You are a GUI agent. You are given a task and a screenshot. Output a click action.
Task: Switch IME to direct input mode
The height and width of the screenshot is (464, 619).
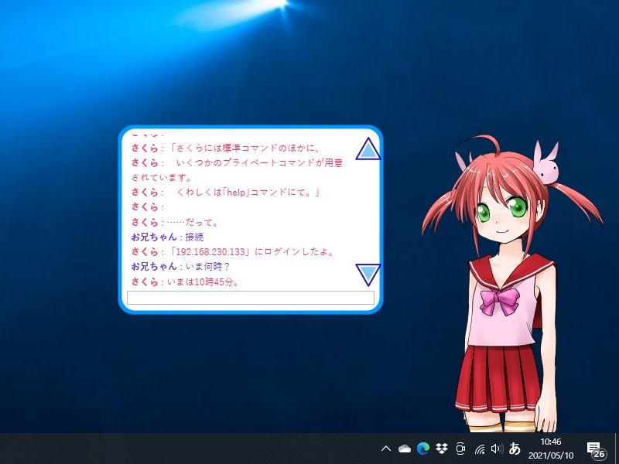click(515, 449)
